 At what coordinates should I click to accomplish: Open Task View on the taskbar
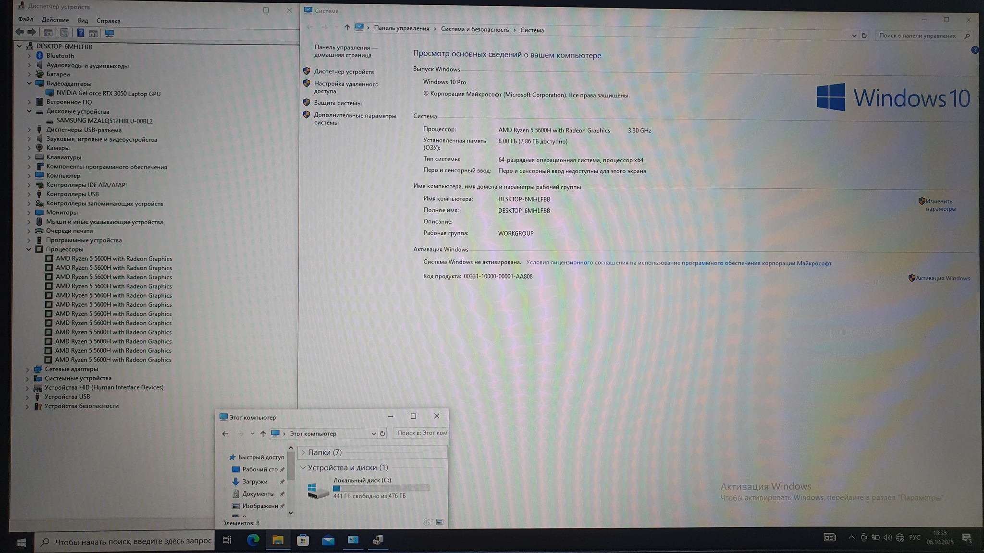(x=227, y=540)
